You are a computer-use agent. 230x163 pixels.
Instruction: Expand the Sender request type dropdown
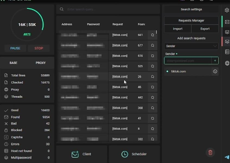191,46
